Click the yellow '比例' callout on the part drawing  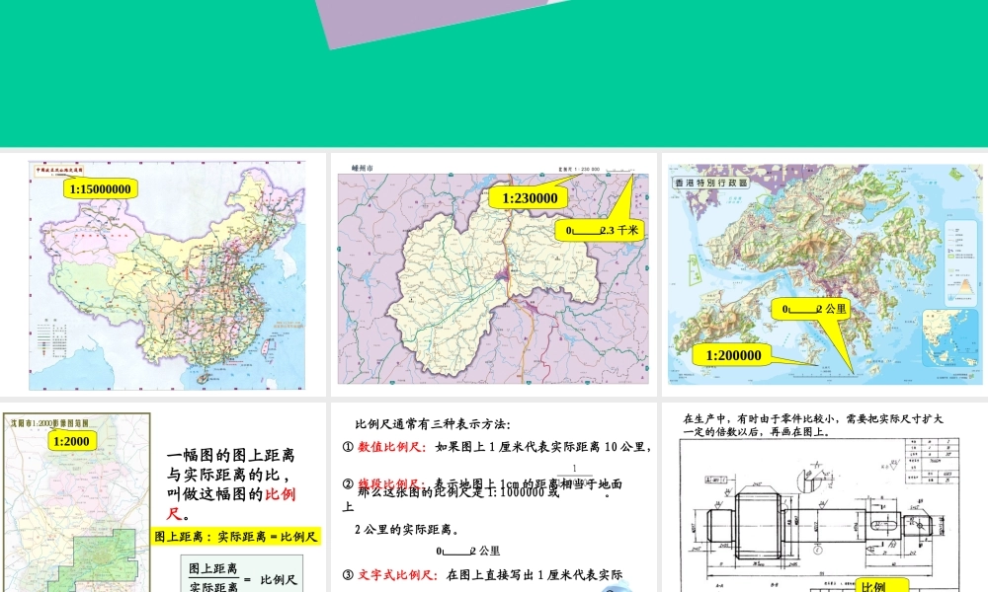pyautogui.click(x=881, y=585)
